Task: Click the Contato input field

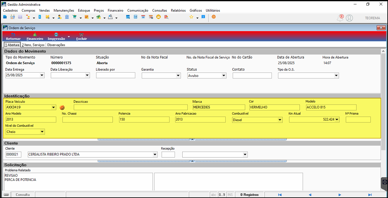Action: click(x=252, y=75)
